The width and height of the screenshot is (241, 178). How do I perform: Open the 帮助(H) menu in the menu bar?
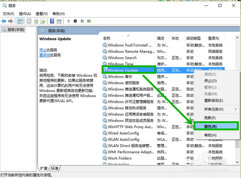(59, 14)
